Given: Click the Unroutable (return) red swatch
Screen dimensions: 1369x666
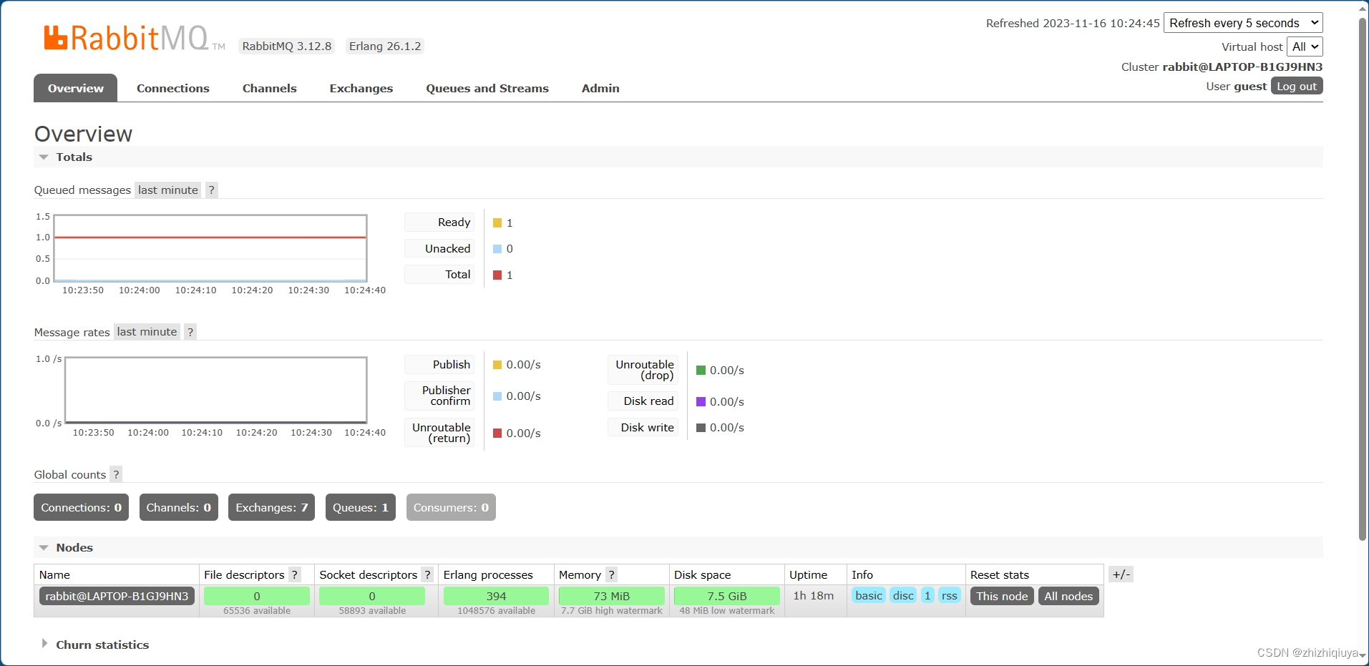Looking at the screenshot, I should point(497,434).
